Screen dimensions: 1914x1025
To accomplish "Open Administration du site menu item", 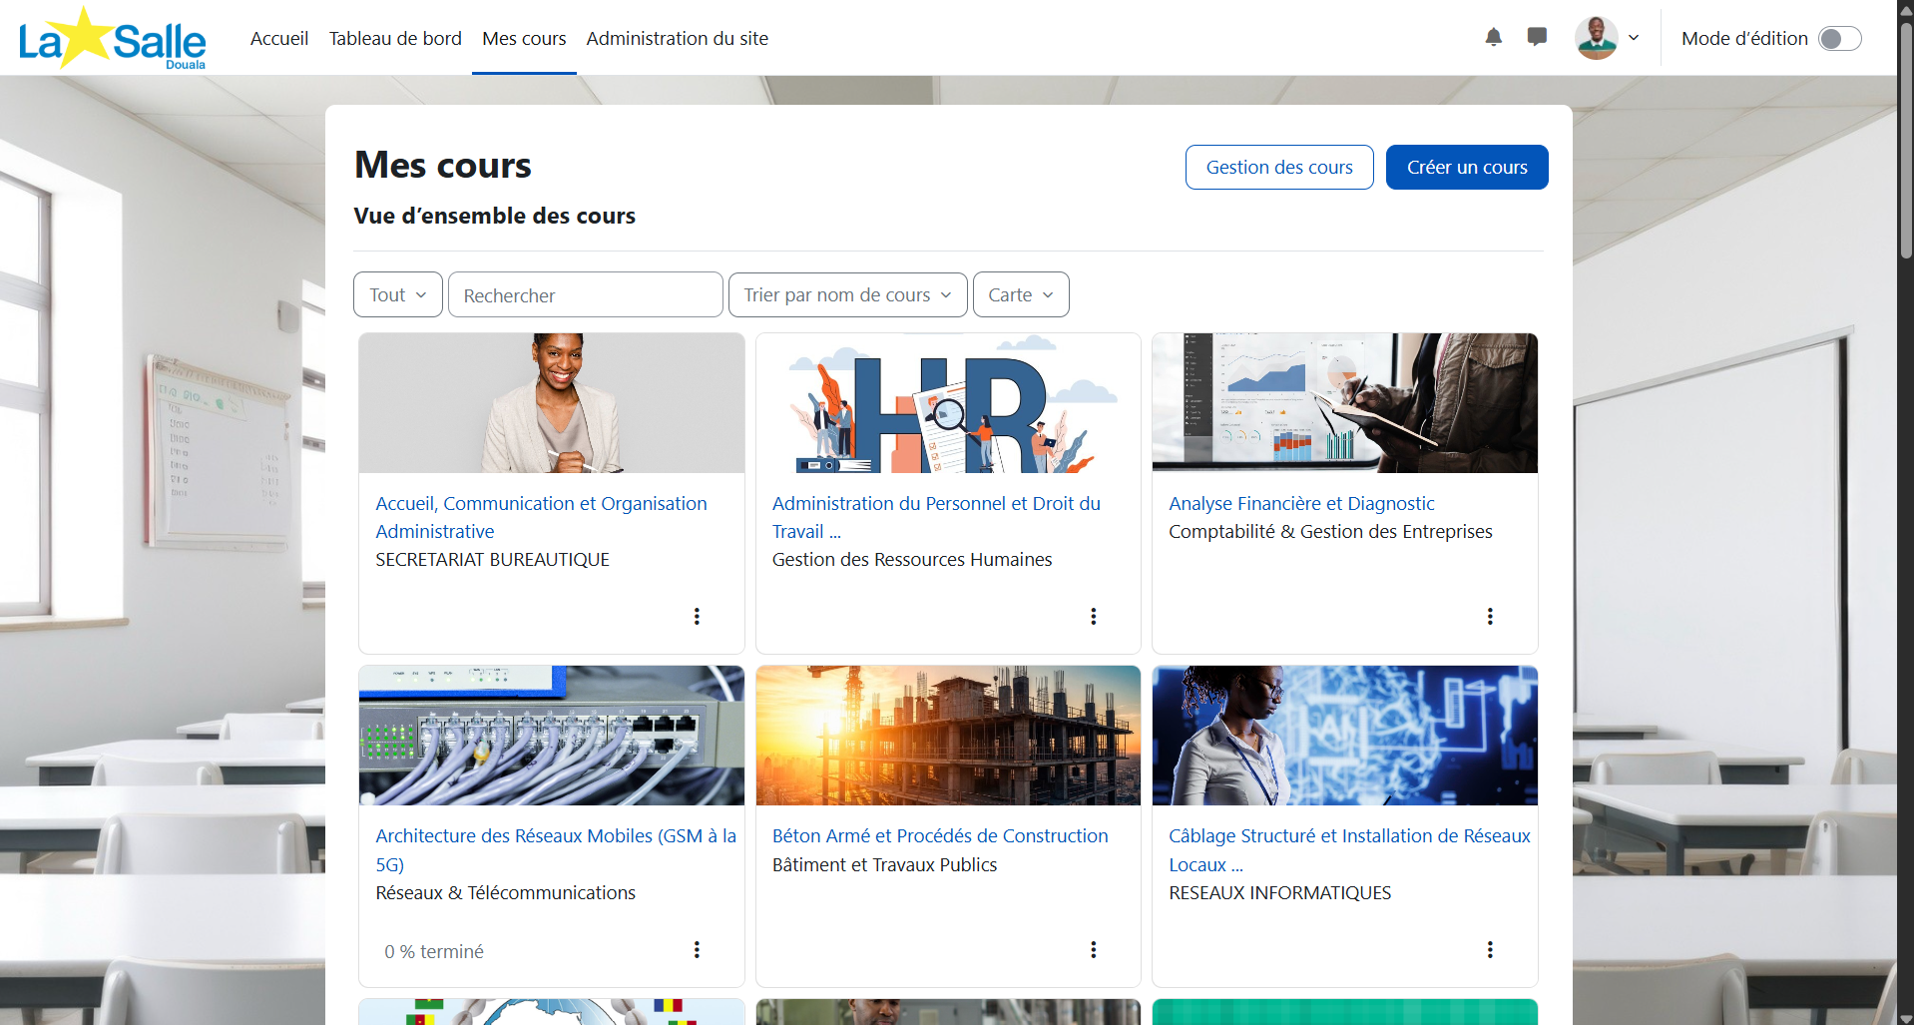I will point(677,38).
